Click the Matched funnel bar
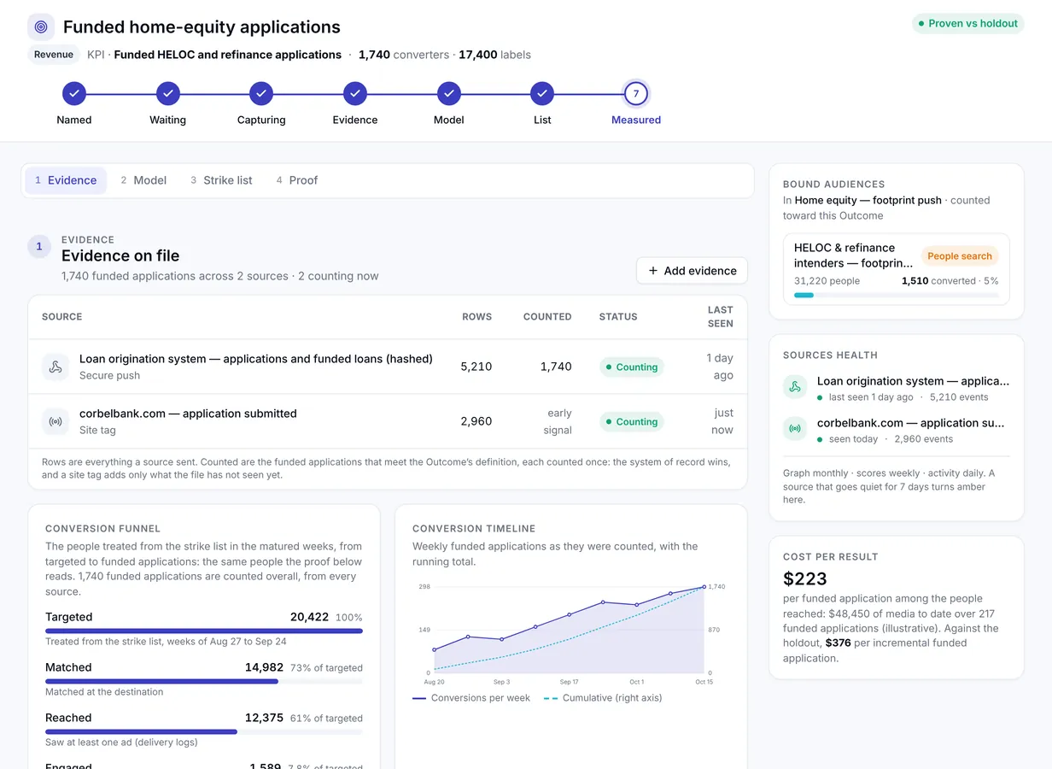The height and width of the screenshot is (769, 1052). (204, 681)
